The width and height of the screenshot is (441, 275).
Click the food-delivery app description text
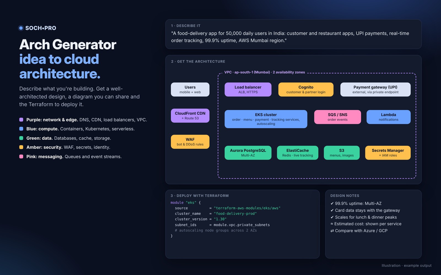click(290, 37)
